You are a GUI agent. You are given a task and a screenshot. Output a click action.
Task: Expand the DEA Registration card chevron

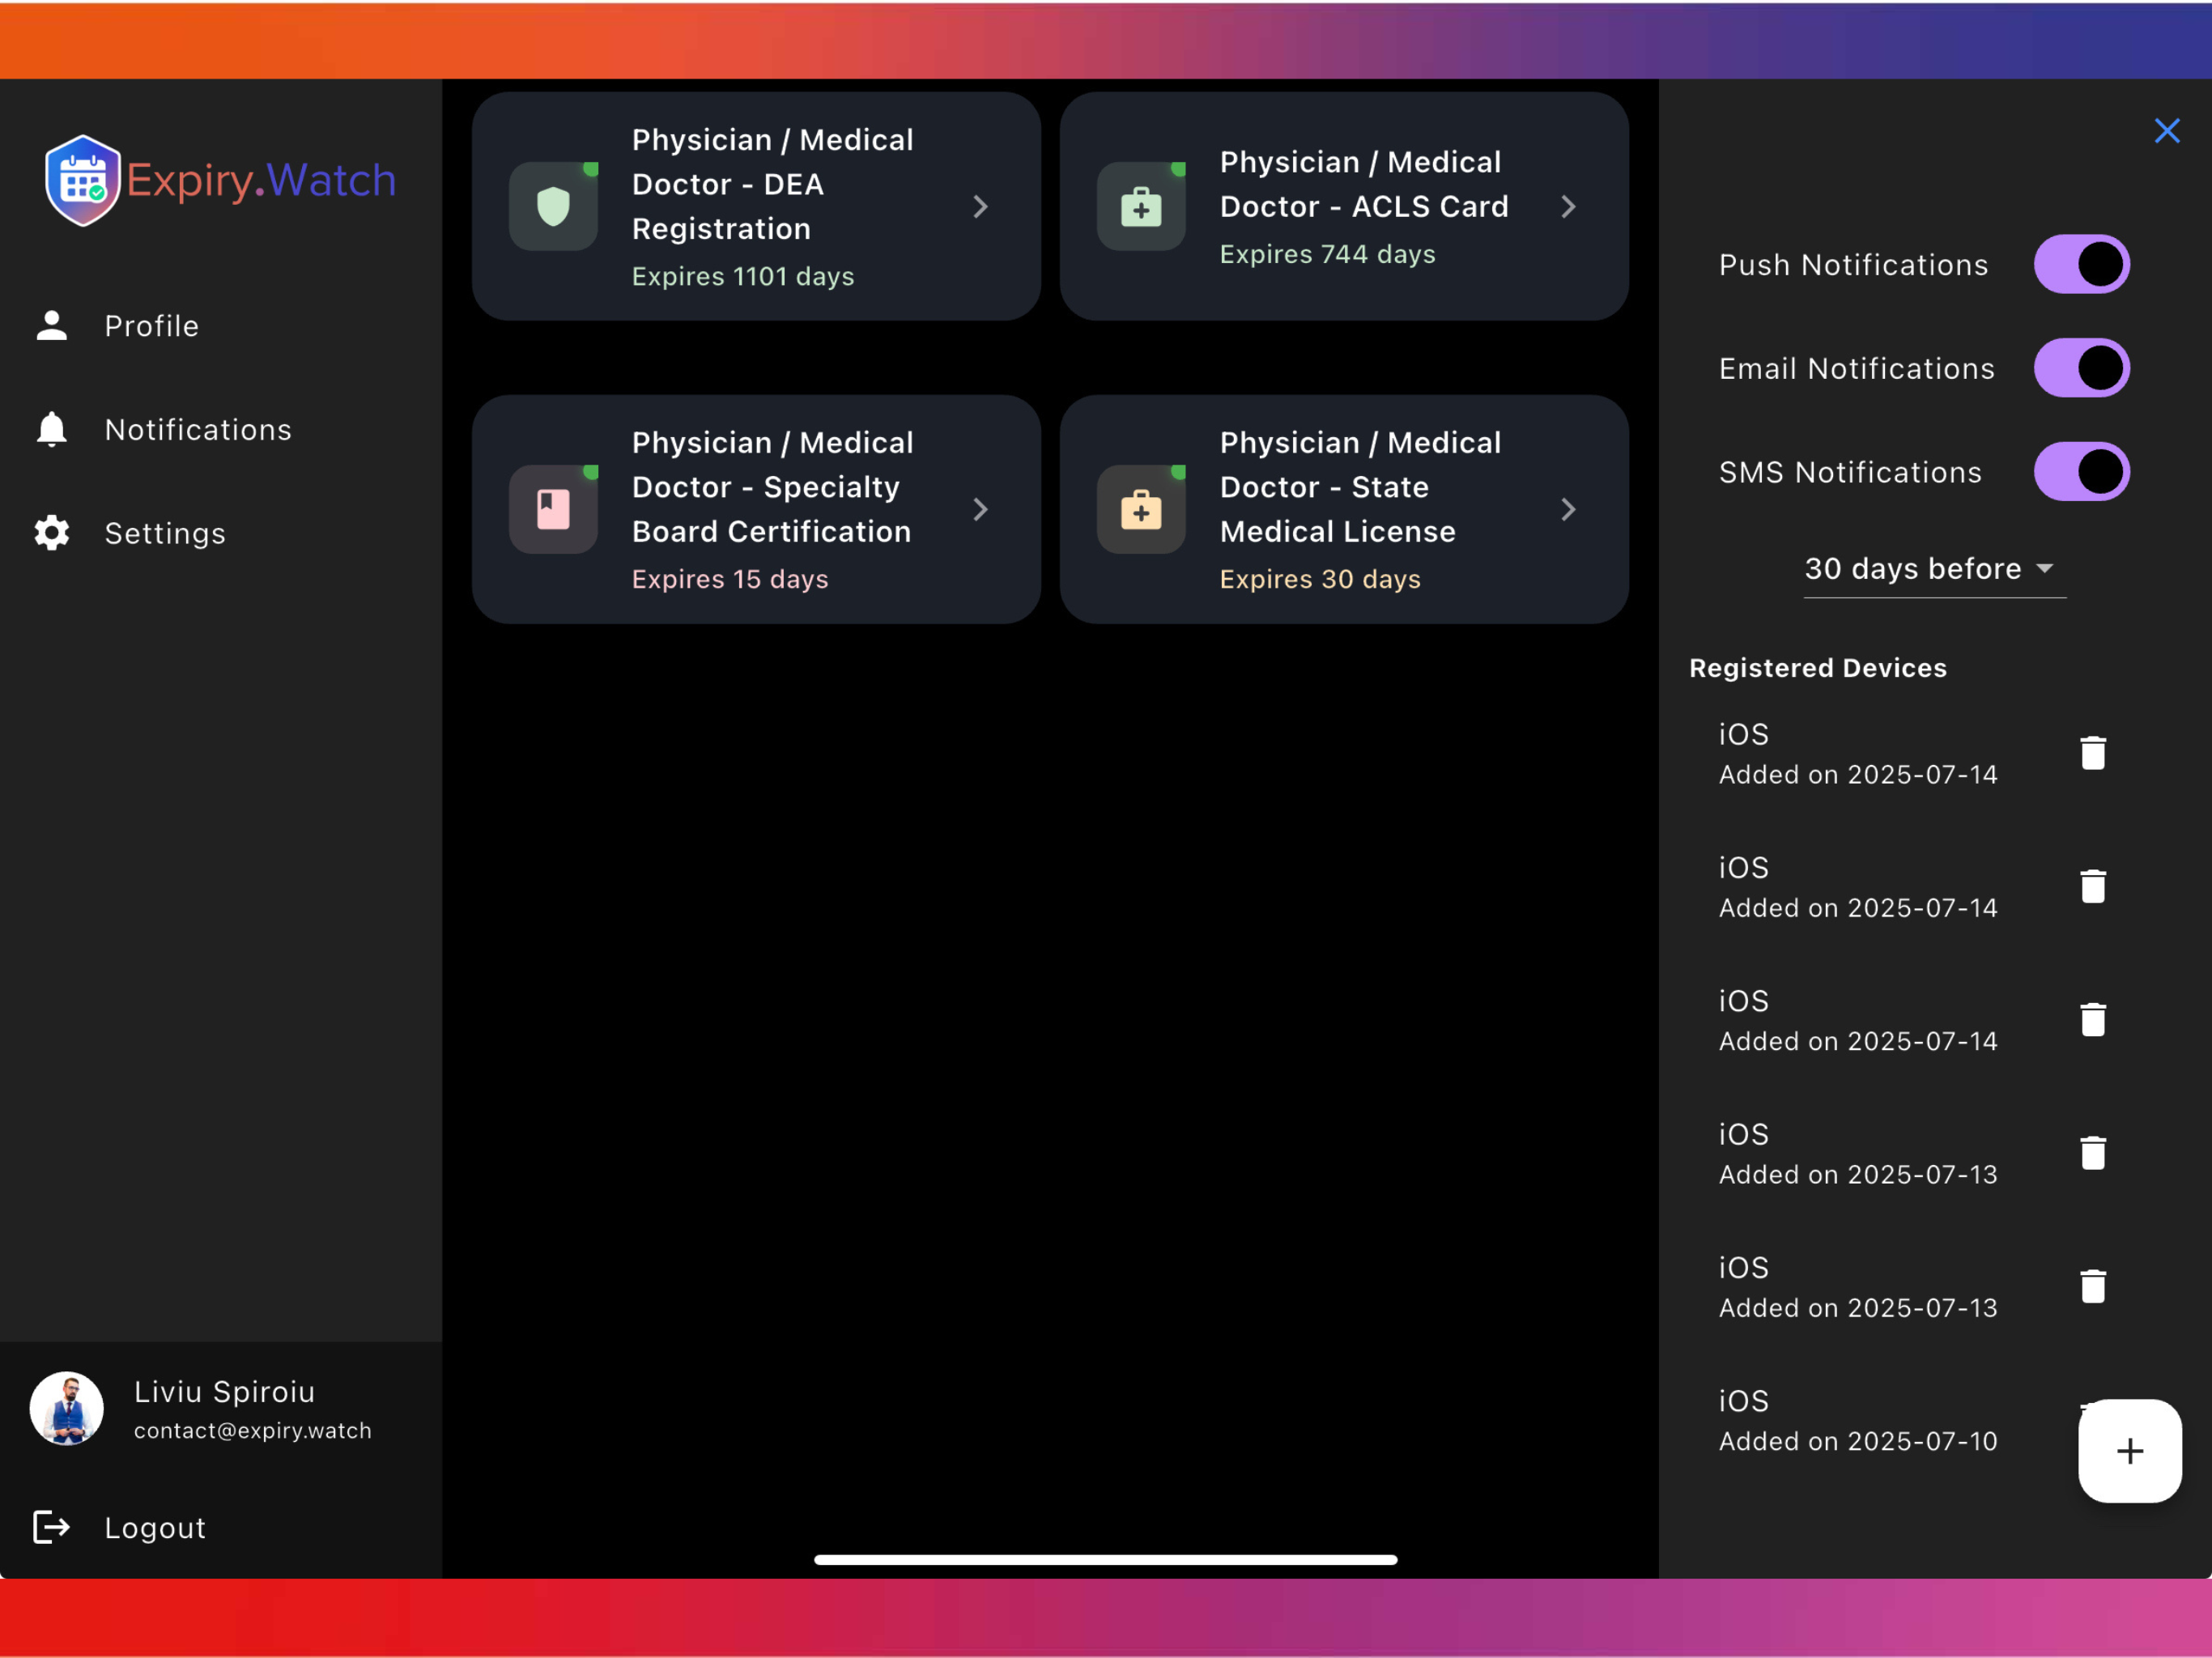pyautogui.click(x=981, y=206)
